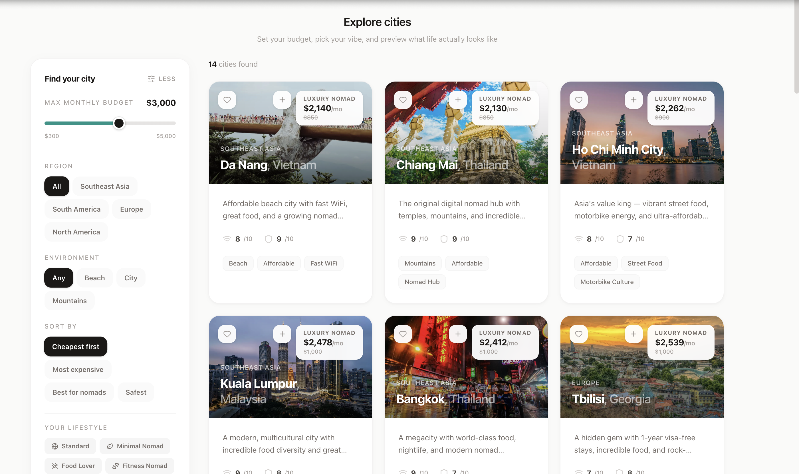Favorite Ho Chi Minh City heart icon

click(x=578, y=100)
